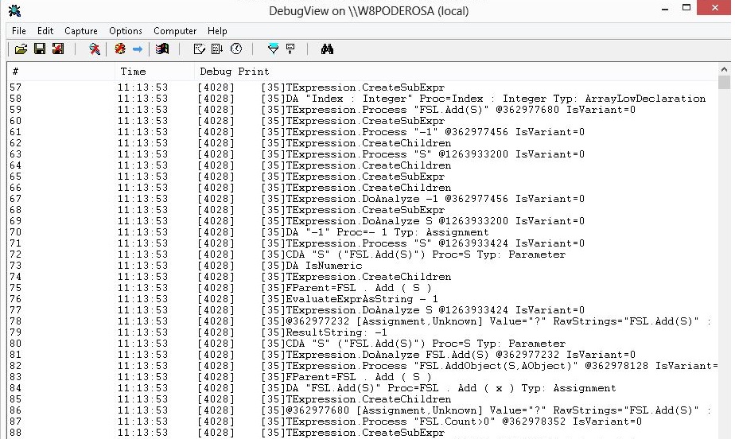
Task: Select row 81 DoAnalyze FSL.Add(S) line
Action: click(363, 355)
